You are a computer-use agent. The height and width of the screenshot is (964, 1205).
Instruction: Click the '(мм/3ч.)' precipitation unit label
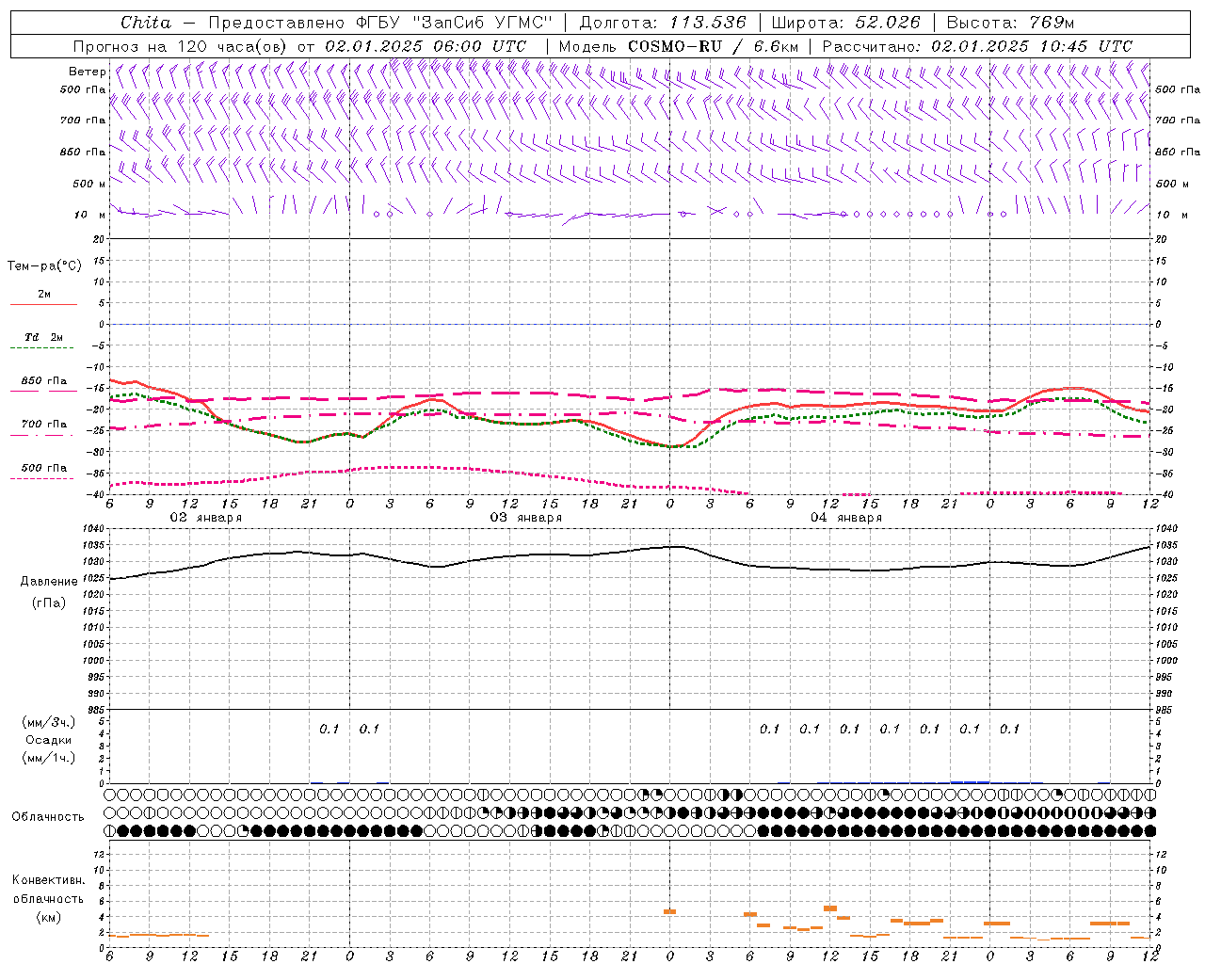[49, 722]
